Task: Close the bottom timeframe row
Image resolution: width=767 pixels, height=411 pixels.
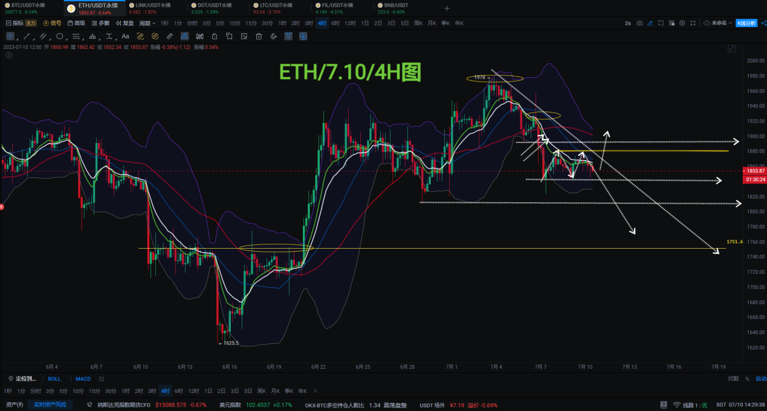Action: pos(316,391)
